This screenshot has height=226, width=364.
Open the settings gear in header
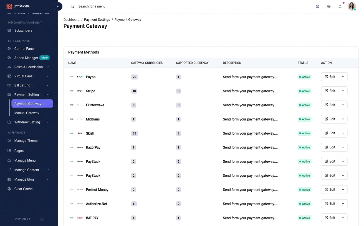tap(329, 6)
